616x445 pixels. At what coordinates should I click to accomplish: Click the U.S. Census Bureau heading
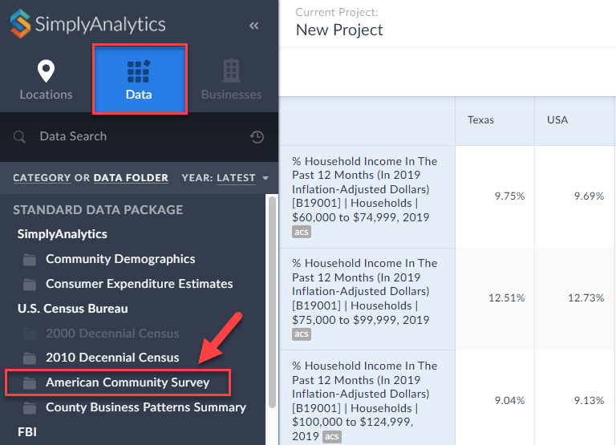coord(73,309)
